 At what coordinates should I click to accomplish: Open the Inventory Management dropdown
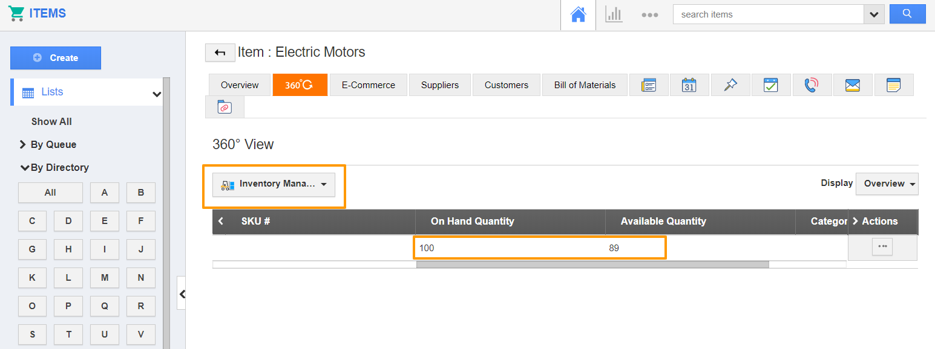274,185
